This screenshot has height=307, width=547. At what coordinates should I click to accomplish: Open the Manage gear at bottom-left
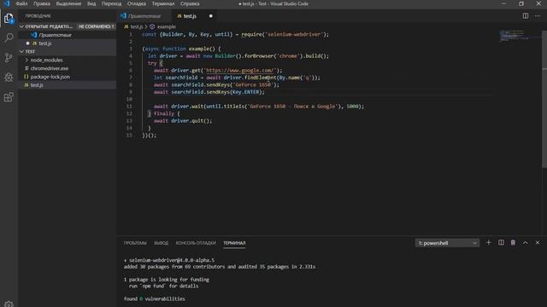pyautogui.click(x=9, y=304)
